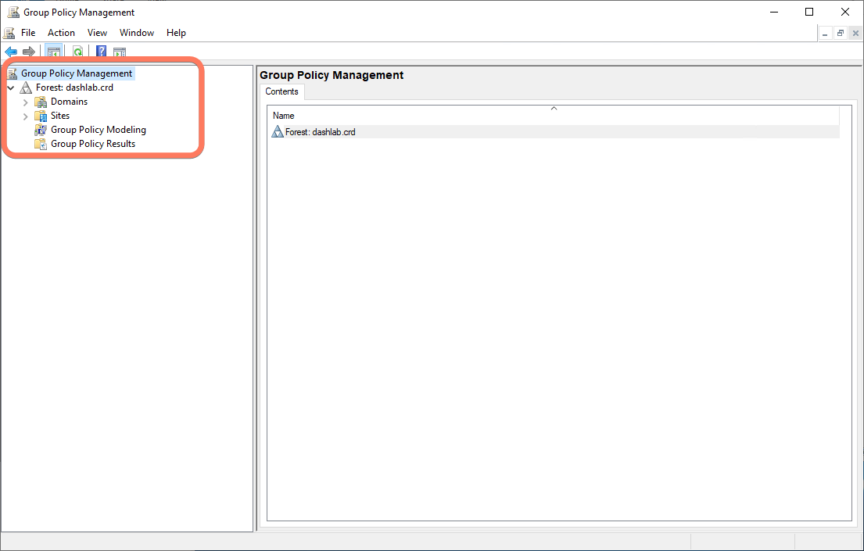Click the Sites folder icon
This screenshot has width=864, height=551.
(41, 116)
